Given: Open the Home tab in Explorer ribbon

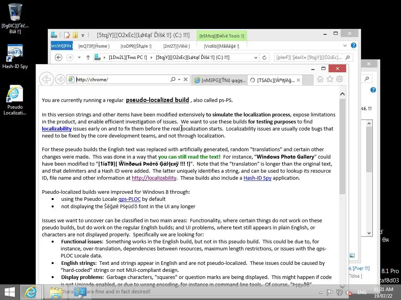Looking at the screenshot, I should click(94, 46).
